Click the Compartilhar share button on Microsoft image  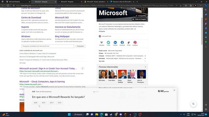(x=141, y=16)
